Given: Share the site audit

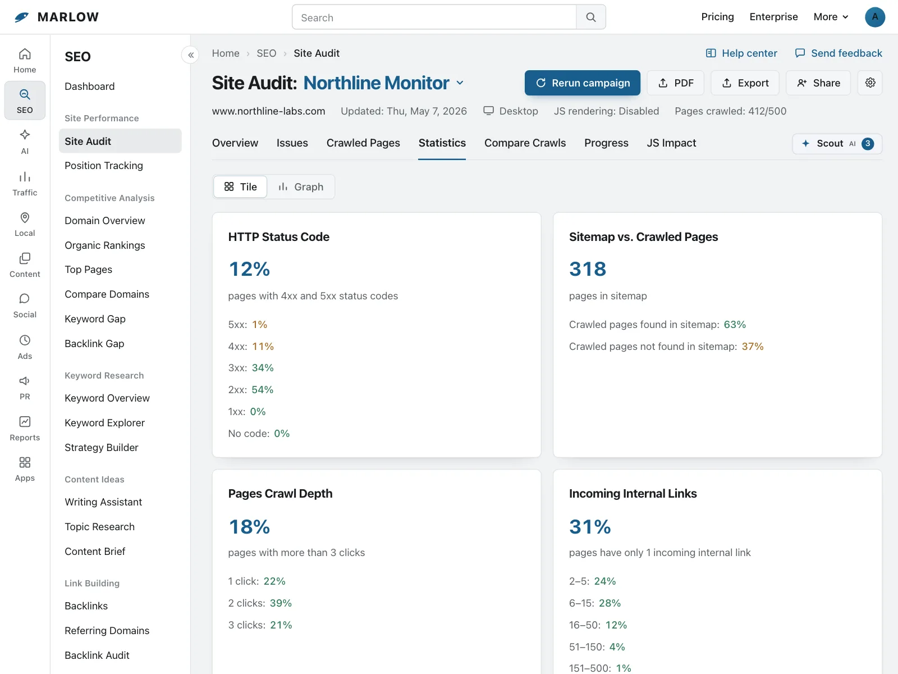Looking at the screenshot, I should [x=818, y=83].
